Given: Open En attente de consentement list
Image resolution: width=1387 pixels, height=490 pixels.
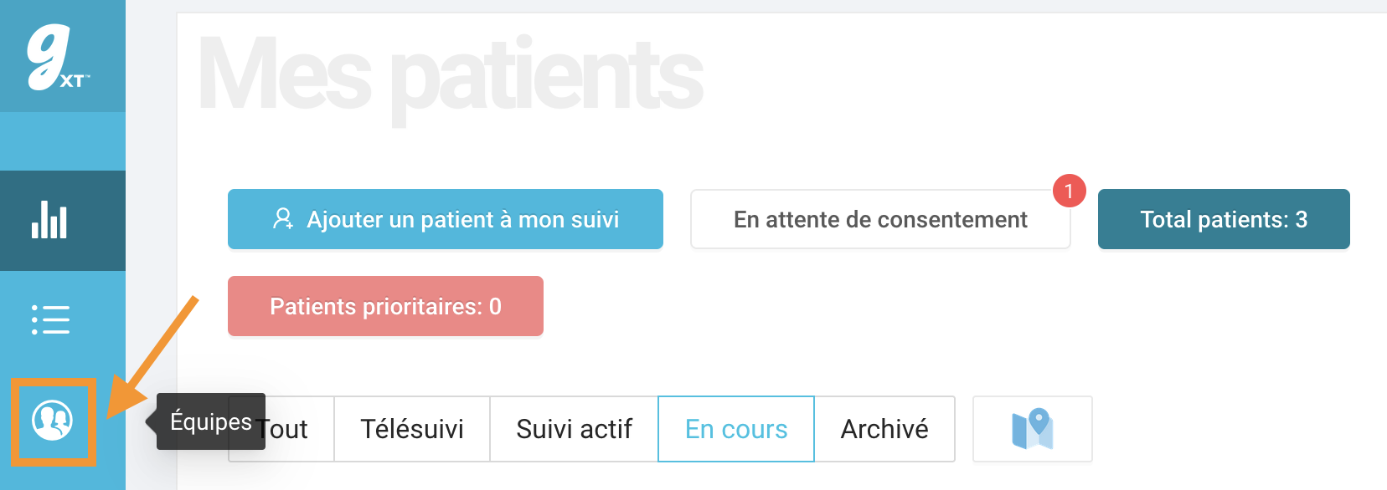Looking at the screenshot, I should (880, 219).
